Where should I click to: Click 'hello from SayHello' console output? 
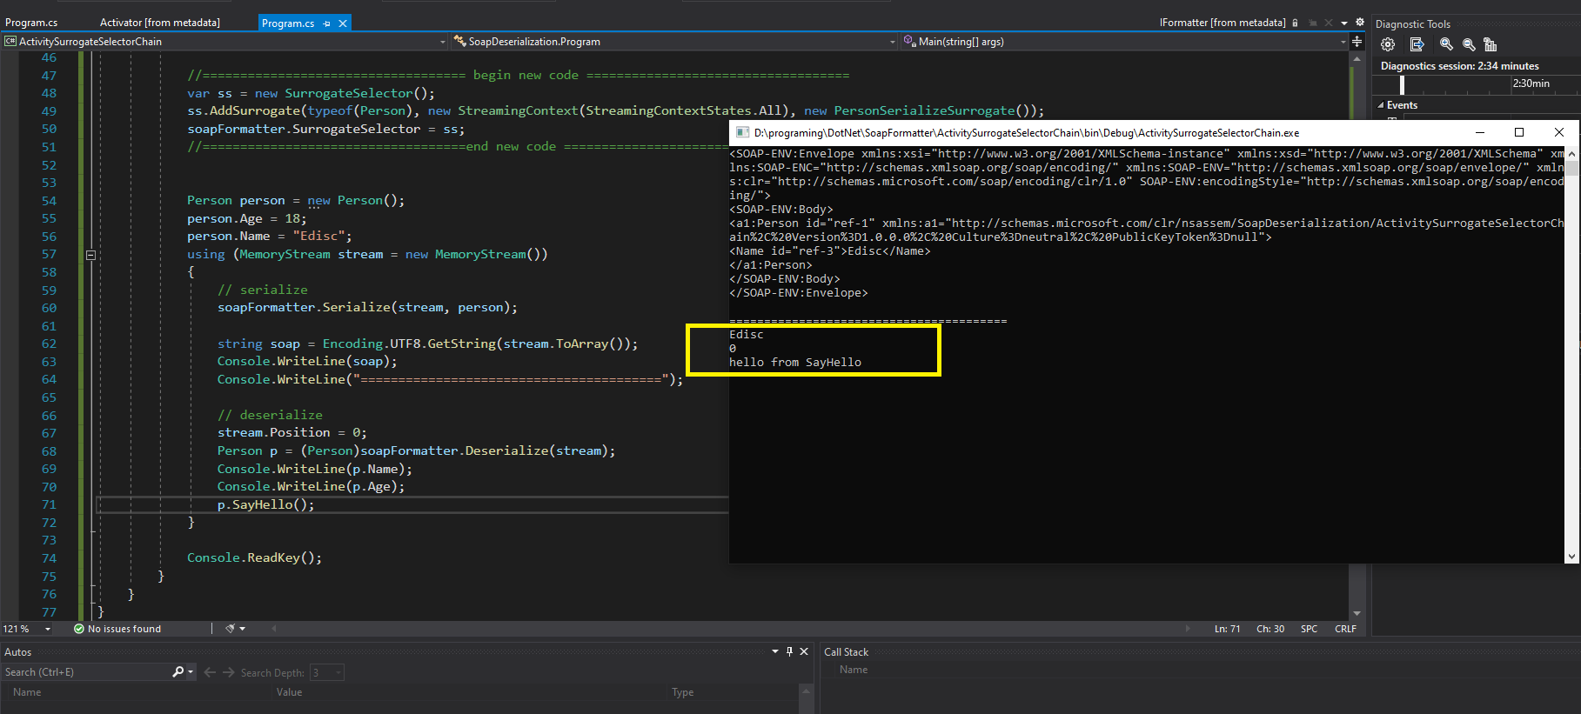pyautogui.click(x=795, y=362)
